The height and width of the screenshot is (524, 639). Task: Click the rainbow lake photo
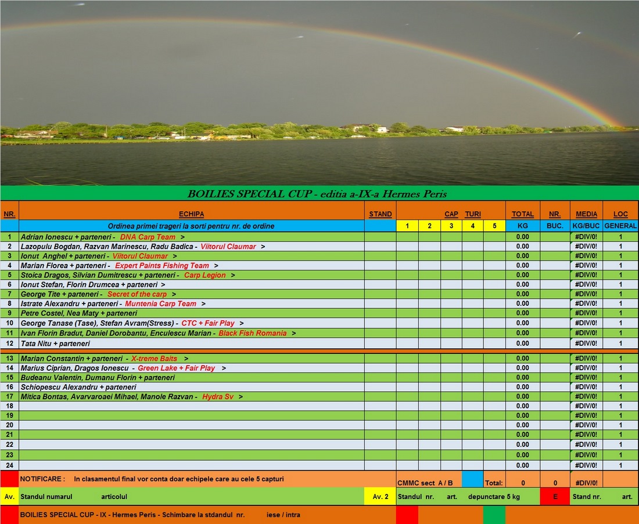tap(319, 93)
